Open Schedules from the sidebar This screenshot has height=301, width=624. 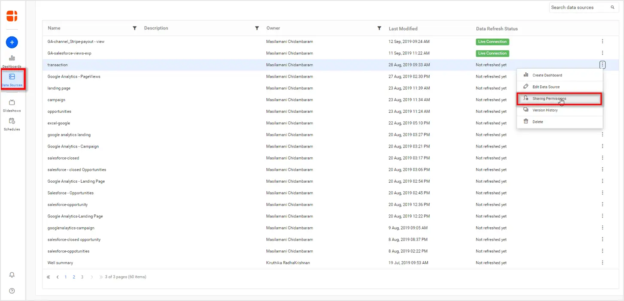pos(12,123)
